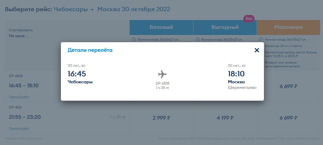Choose the 2 999 ₽ fare for DP-458
323x145 pixels.
161,118
